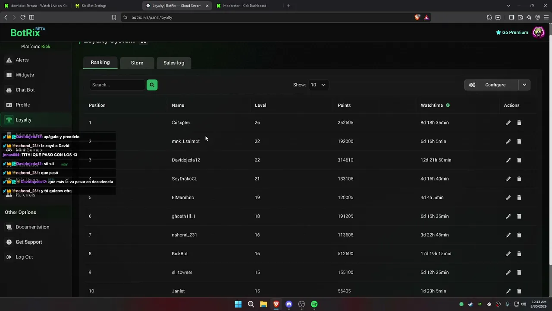Click the name Crisxp66 in the ranking

pyautogui.click(x=181, y=123)
